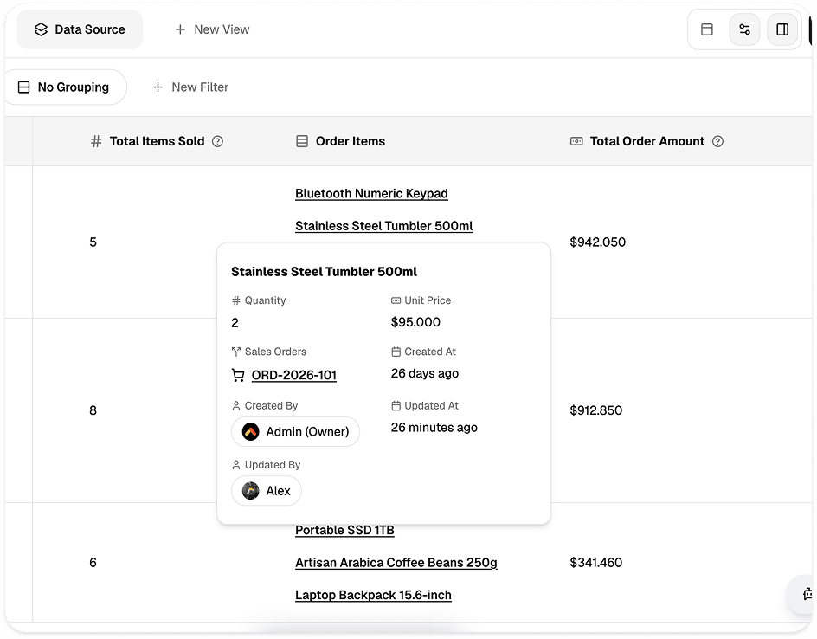The image size is (817, 639).
Task: Click help icon beside Total Order Amount
Action: tap(717, 141)
